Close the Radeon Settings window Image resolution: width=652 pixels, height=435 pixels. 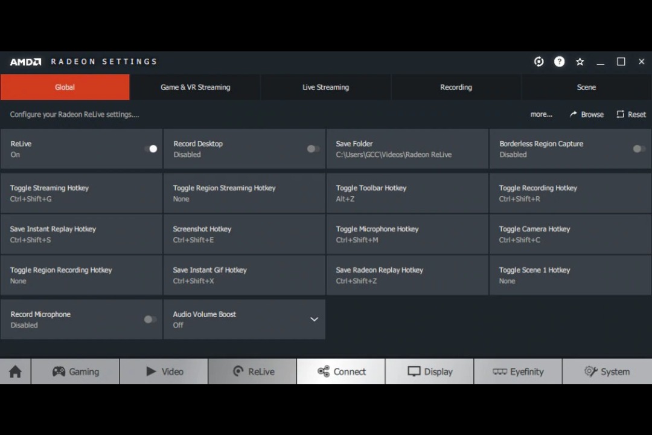pyautogui.click(x=641, y=62)
